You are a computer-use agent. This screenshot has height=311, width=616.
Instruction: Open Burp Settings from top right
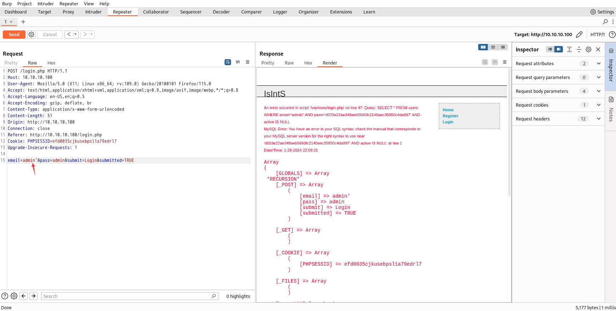click(602, 12)
